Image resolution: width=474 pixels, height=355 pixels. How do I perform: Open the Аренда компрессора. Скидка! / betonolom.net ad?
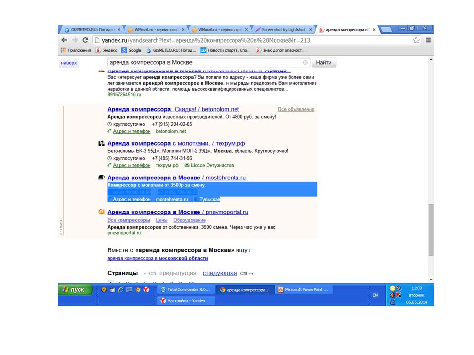[x=173, y=109]
